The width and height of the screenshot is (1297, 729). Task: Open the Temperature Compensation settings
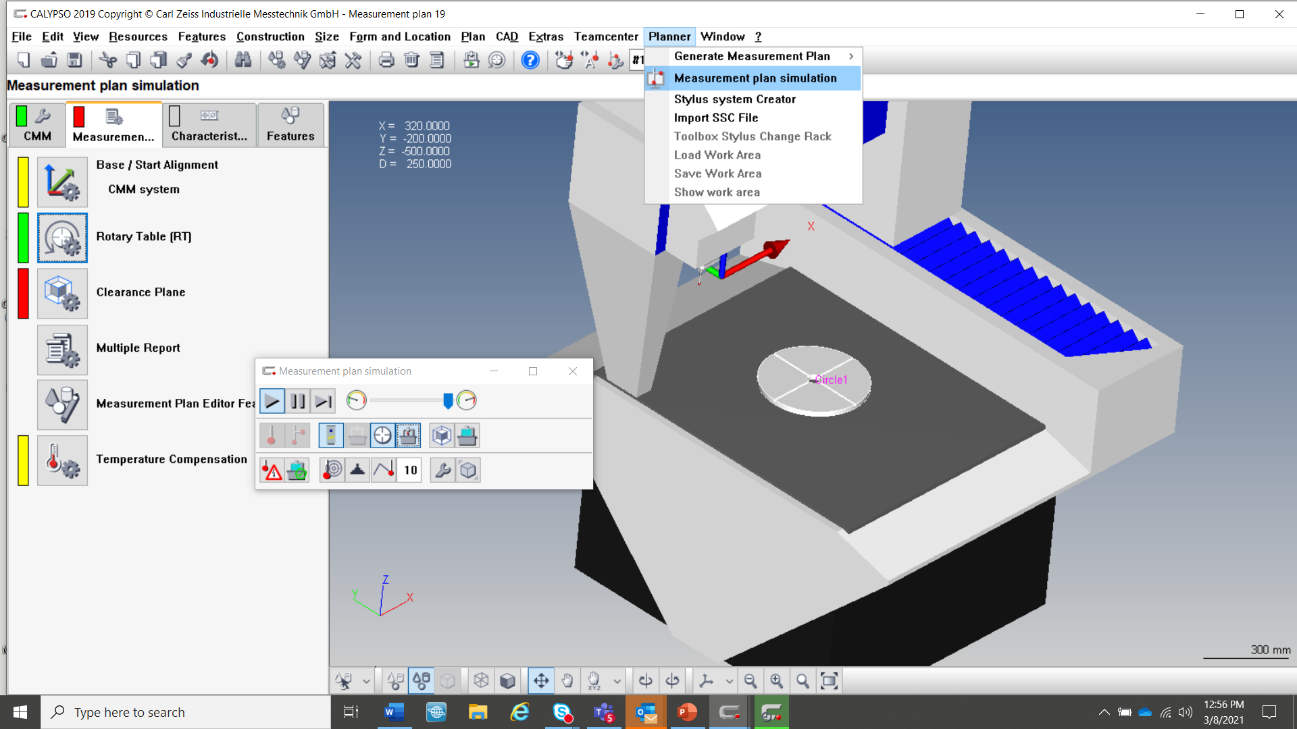(62, 460)
